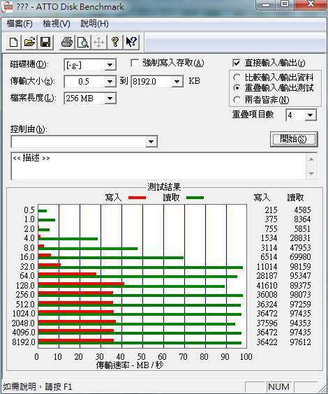Open the 說明(H) menu

pyautogui.click(x=95, y=24)
